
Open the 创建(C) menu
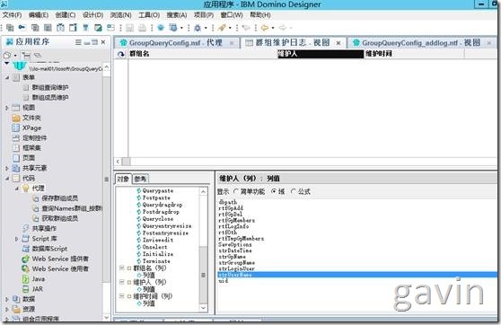click(x=66, y=15)
